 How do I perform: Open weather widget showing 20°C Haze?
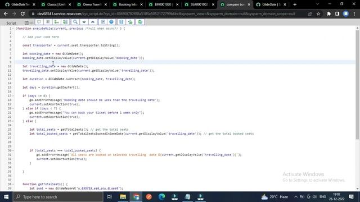pyautogui.click(x=274, y=197)
